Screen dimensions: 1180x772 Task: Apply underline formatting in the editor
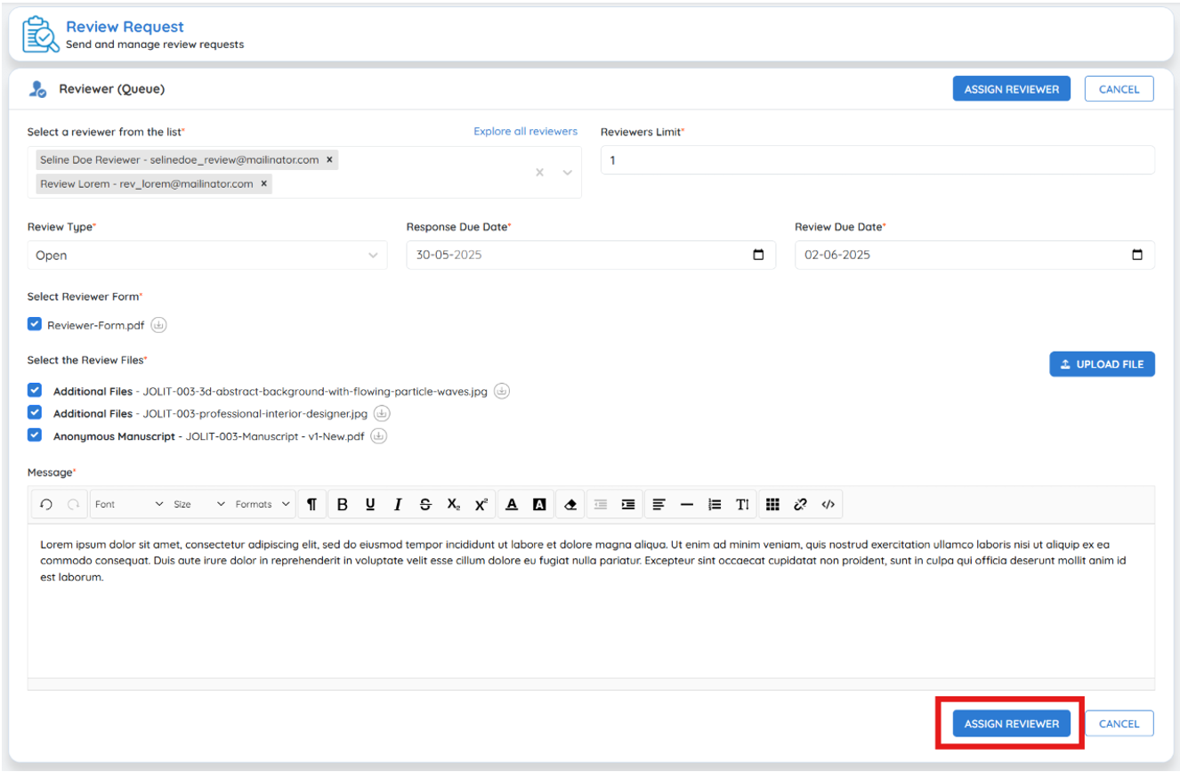(370, 504)
